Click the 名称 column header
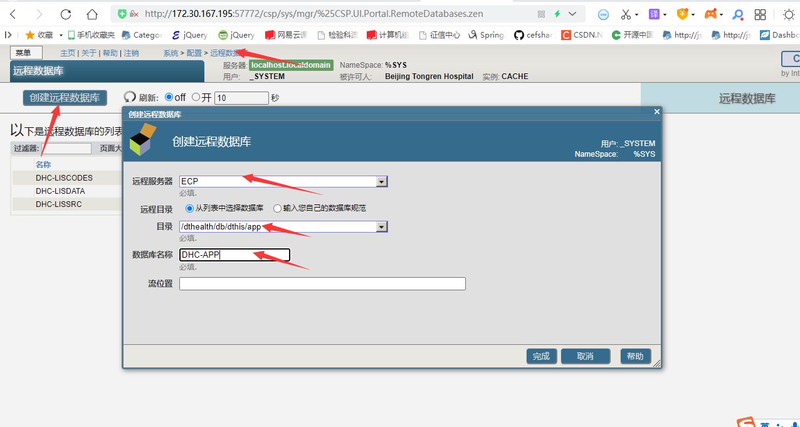This screenshot has width=800, height=427. tap(43, 165)
